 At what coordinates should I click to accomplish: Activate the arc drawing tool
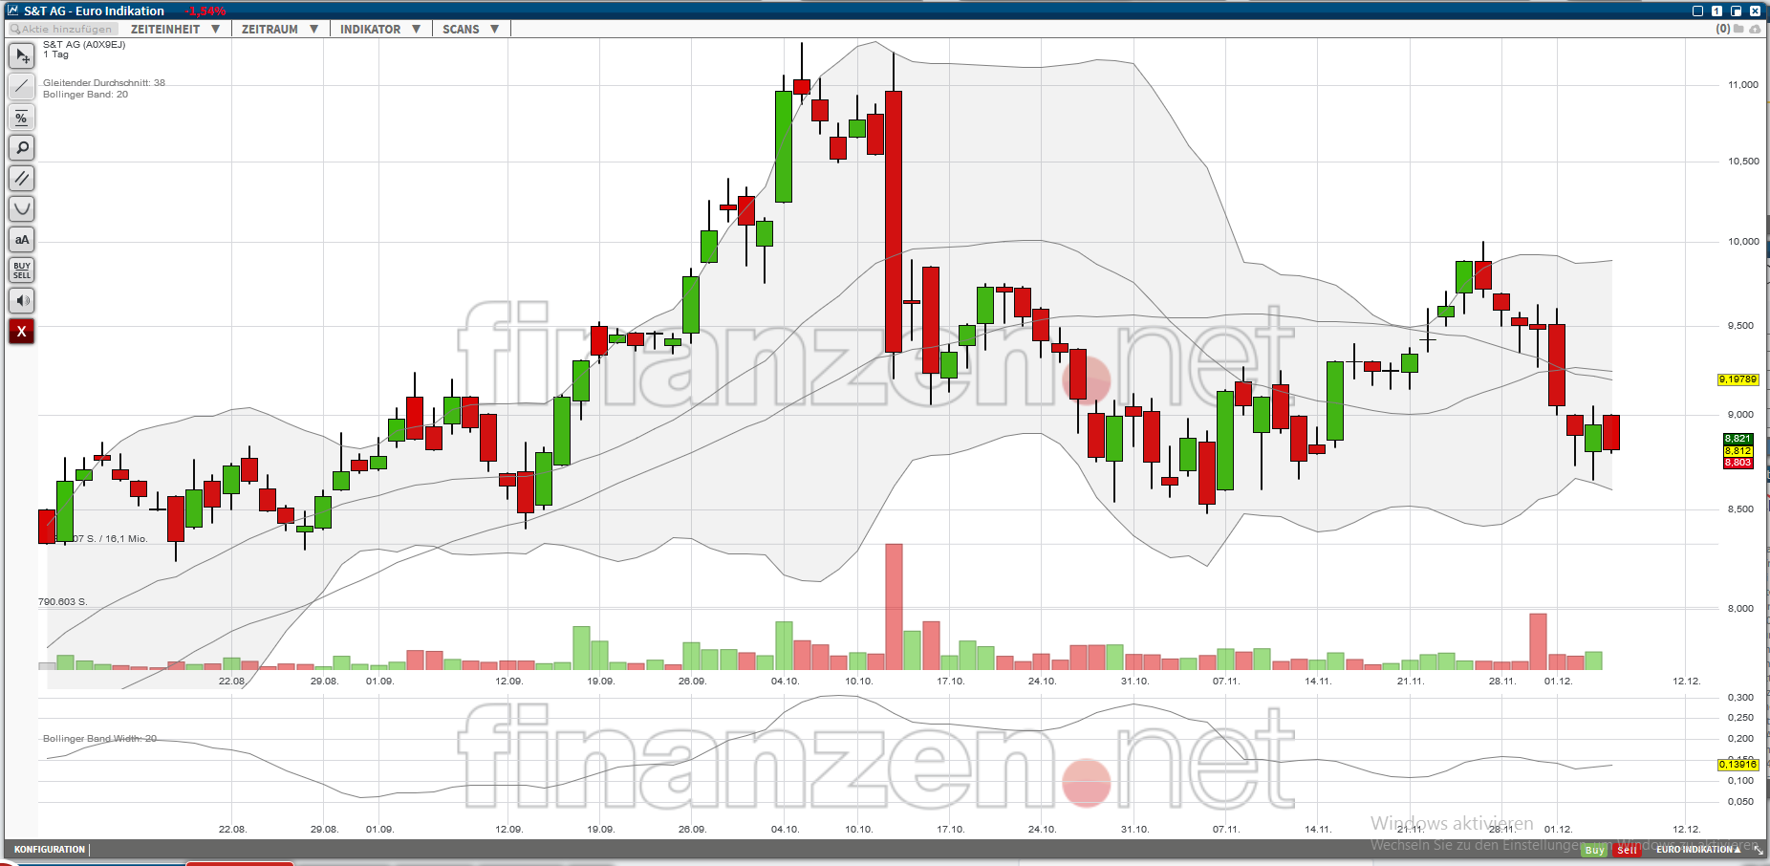coord(21,208)
